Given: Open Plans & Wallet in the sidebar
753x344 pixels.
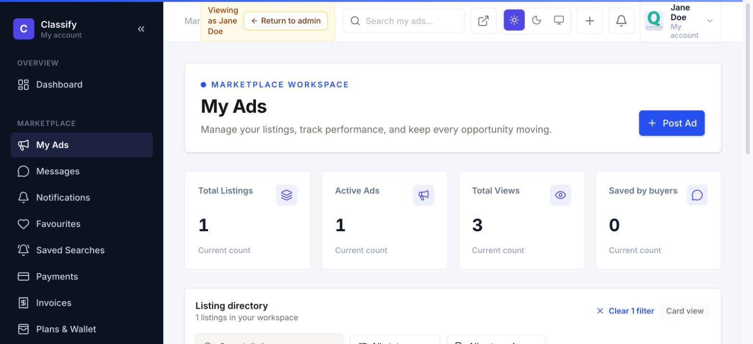Looking at the screenshot, I should [x=82, y=330].
